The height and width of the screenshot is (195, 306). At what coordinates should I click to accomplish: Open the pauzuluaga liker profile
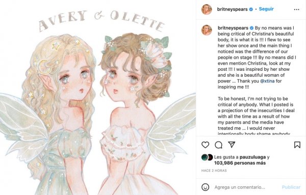coord(252,157)
